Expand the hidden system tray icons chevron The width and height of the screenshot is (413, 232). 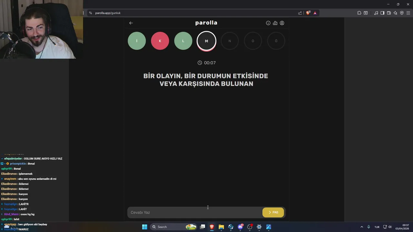[x=362, y=227]
